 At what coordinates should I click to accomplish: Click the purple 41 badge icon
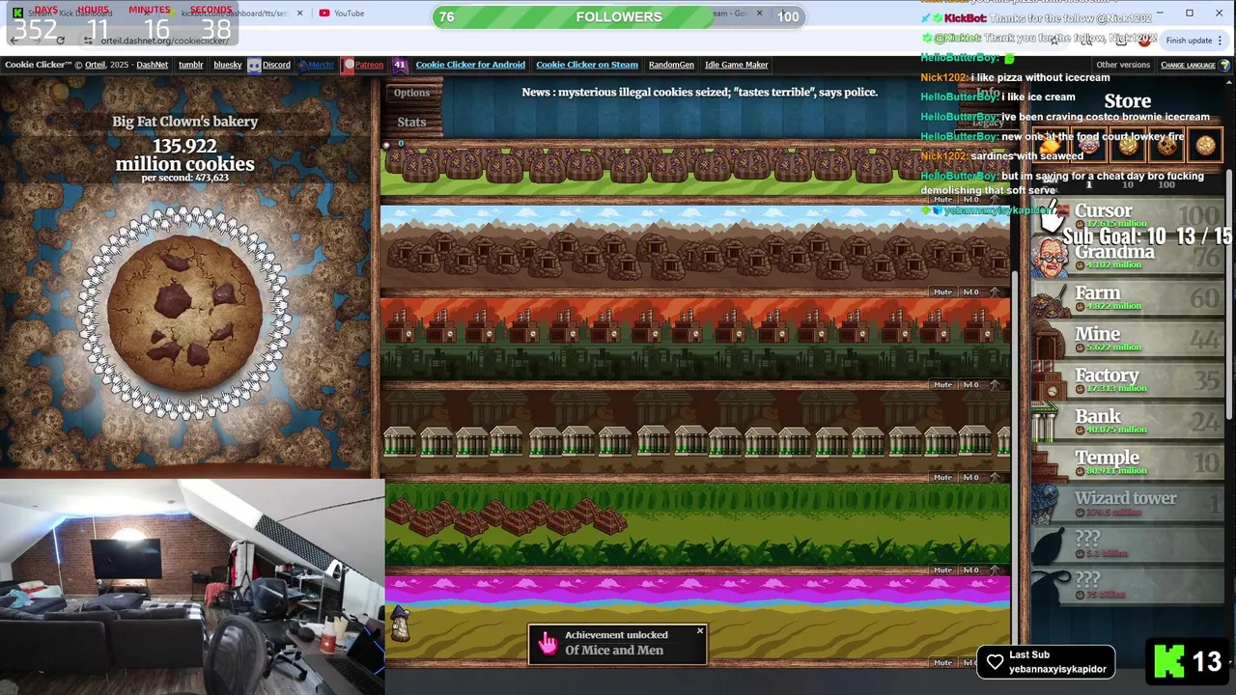click(x=400, y=65)
